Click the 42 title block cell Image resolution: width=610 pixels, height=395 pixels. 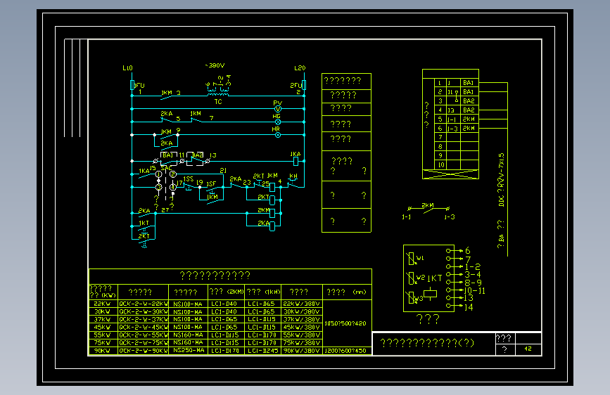[528, 349]
